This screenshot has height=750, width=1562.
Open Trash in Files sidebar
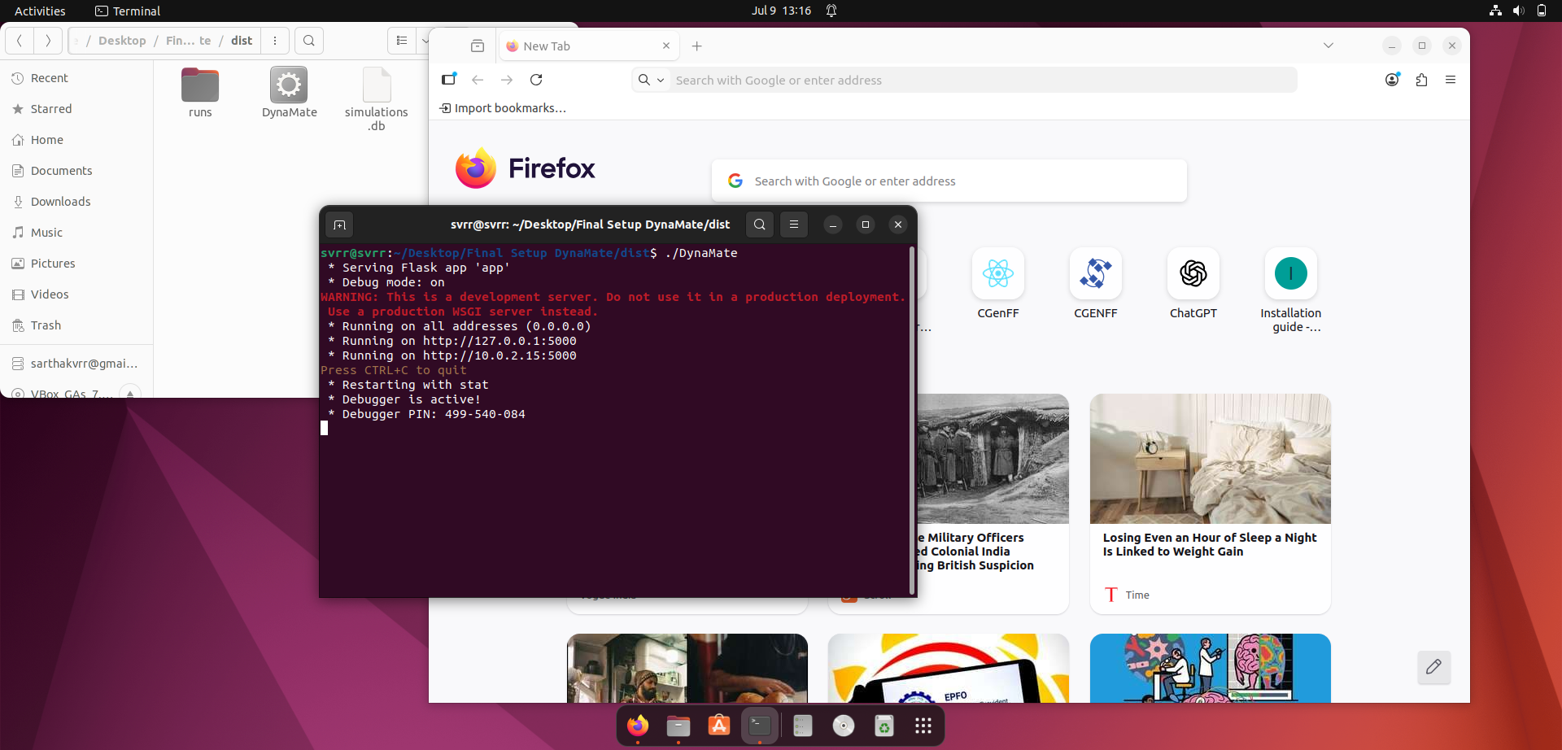76,325
